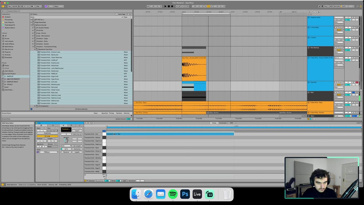Screen dimensions: 364x205
Task: Open the Packs place
Action: (x=7, y=65)
